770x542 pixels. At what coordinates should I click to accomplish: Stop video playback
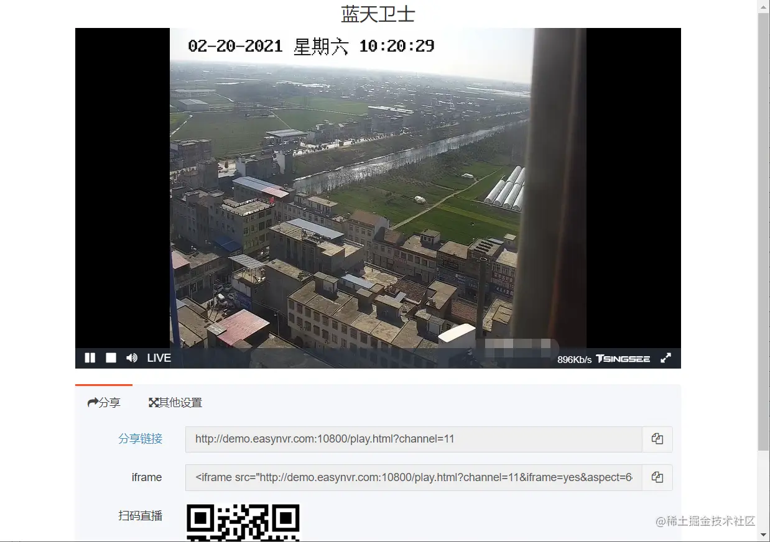pos(111,357)
